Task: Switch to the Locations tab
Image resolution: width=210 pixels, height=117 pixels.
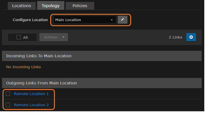Action: tap(21, 6)
